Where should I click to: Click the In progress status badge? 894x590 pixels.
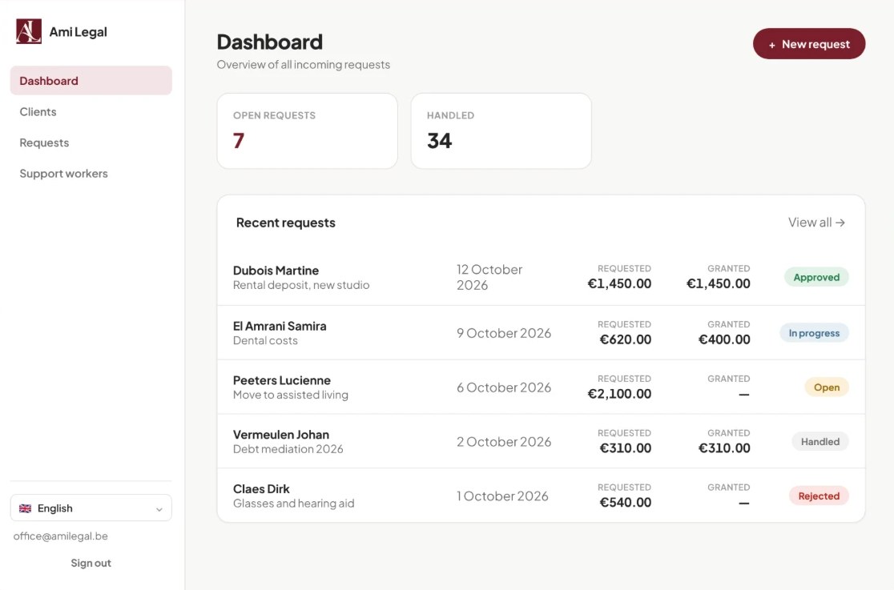(x=814, y=333)
